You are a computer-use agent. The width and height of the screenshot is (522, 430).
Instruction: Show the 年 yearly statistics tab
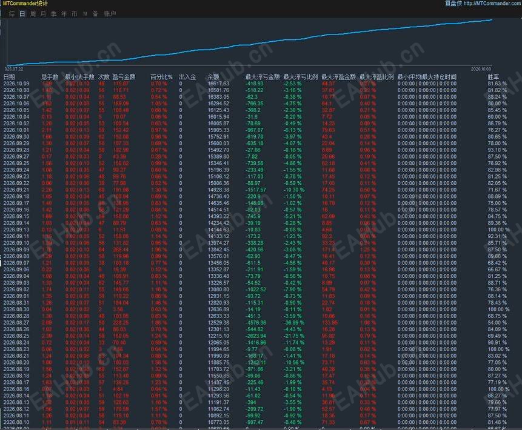64,14
